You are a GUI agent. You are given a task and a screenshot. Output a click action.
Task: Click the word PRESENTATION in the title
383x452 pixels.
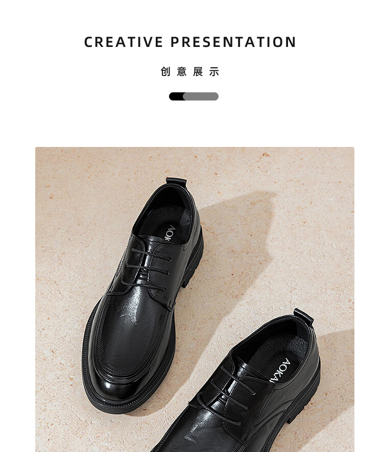tap(233, 42)
